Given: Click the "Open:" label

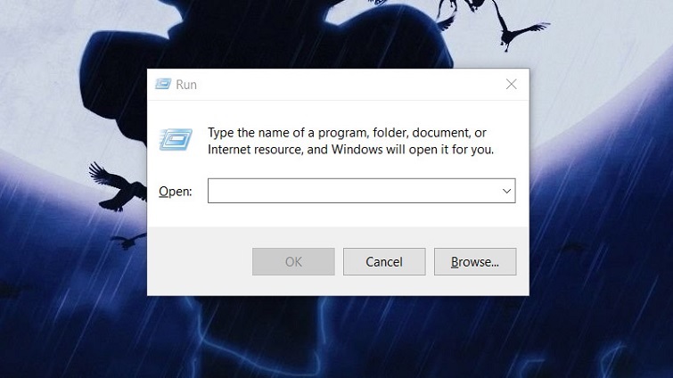Looking at the screenshot, I should pos(175,192).
